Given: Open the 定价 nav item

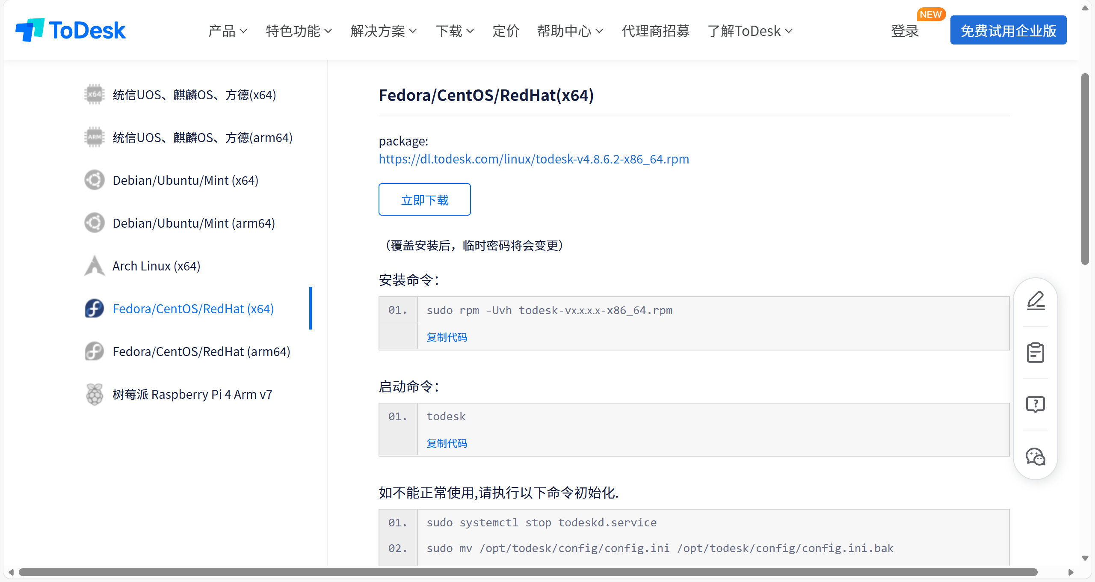Looking at the screenshot, I should tap(506, 31).
